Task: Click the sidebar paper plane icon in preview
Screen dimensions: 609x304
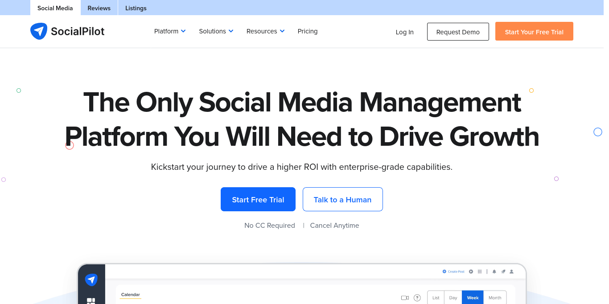Action: tap(91, 279)
